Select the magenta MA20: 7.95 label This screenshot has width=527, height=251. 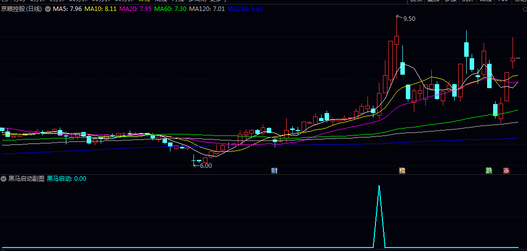pyautogui.click(x=136, y=9)
